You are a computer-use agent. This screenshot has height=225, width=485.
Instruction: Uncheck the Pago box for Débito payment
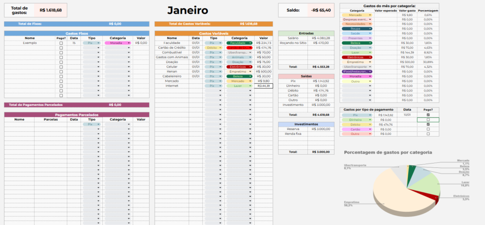click(428, 124)
